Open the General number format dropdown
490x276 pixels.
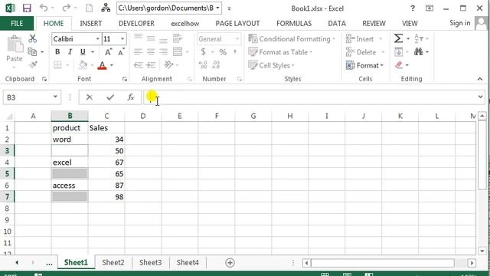tap(237, 39)
